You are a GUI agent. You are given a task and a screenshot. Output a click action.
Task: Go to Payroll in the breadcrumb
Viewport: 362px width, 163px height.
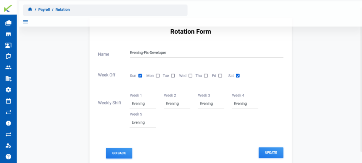pyautogui.click(x=44, y=10)
